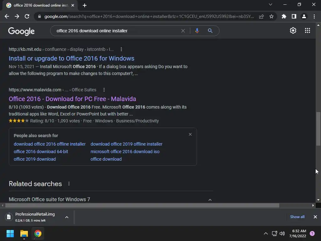Search the plain 'office download' suggestion
321x241 pixels.
click(106, 159)
